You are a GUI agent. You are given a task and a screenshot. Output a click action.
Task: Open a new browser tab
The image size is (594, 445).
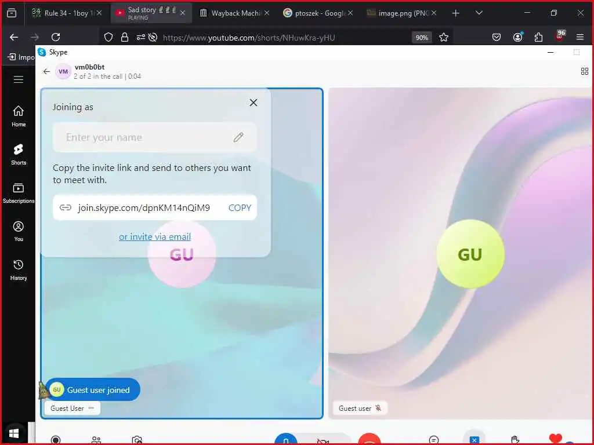(x=456, y=13)
